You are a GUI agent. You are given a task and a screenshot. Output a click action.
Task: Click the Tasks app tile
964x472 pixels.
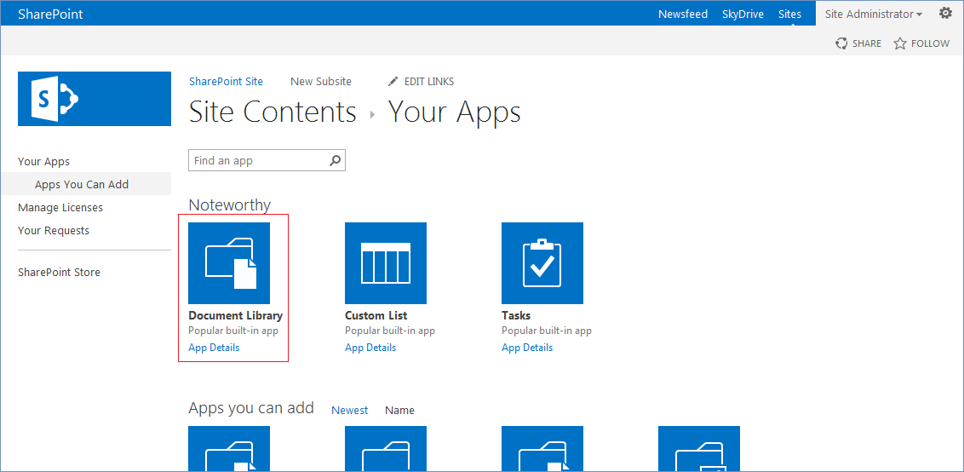(x=542, y=263)
